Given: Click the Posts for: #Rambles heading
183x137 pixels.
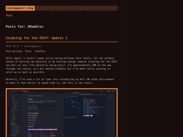Looking at the screenshot, I should [x=25, y=27].
